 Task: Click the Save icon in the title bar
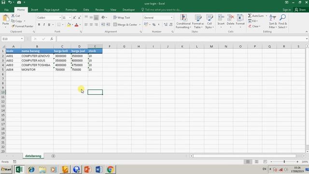[x=3, y=2]
